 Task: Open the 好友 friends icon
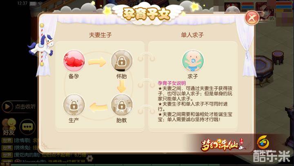click(9, 127)
